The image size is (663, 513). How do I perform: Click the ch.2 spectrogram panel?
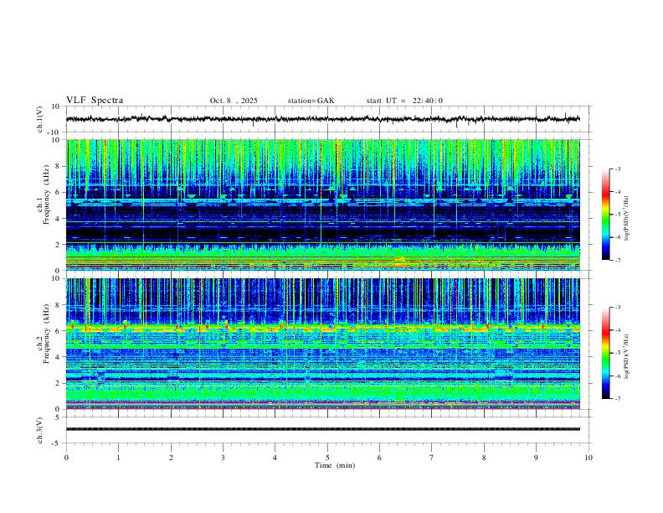pyautogui.click(x=322, y=344)
